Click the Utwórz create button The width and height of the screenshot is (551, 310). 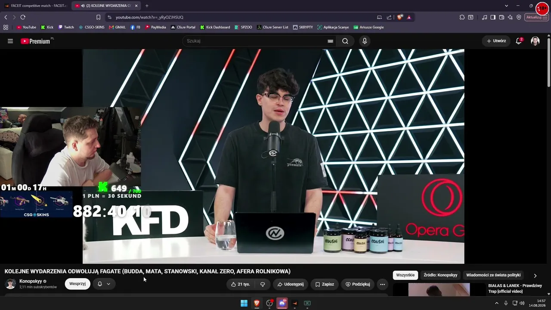(x=496, y=41)
